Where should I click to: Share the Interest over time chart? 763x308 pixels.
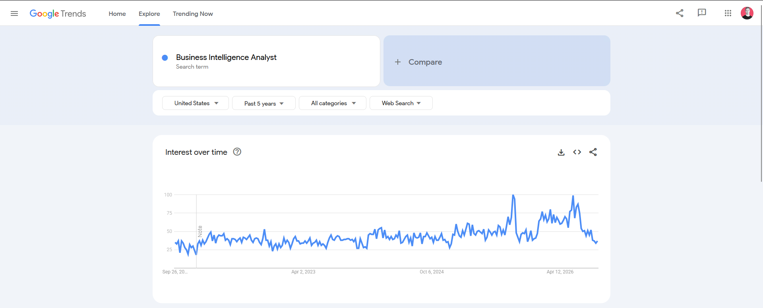(593, 152)
